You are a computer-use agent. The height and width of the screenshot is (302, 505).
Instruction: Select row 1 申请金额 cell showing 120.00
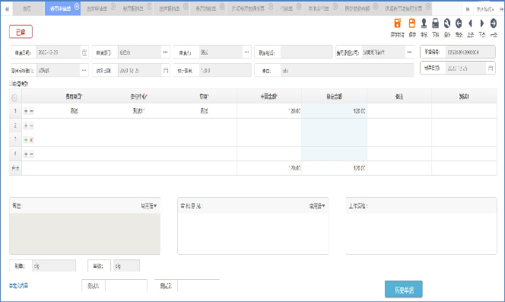coord(269,111)
